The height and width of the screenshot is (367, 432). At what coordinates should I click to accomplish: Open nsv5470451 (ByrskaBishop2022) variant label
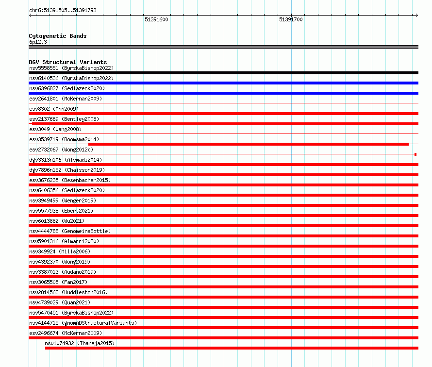coord(71,313)
